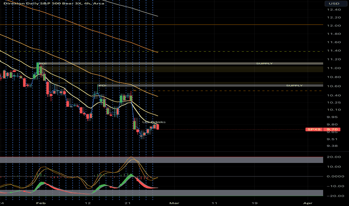Click the Feb date on time axis
This screenshot has width=349, height=206.
tap(41, 203)
